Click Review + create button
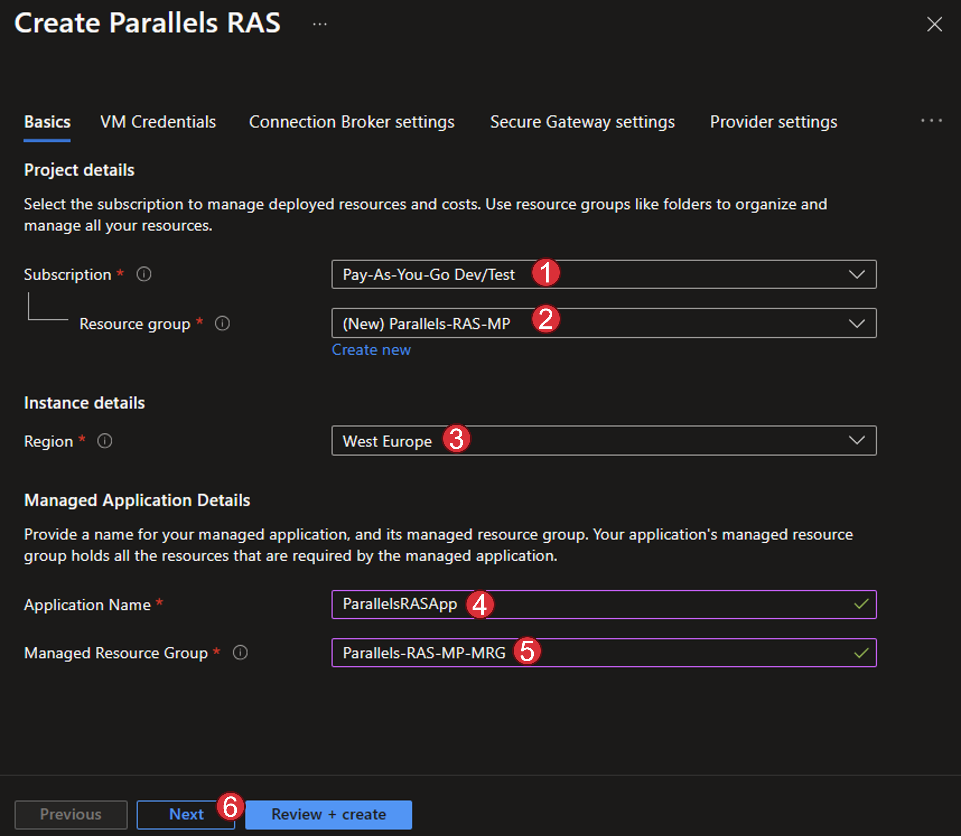 (328, 814)
